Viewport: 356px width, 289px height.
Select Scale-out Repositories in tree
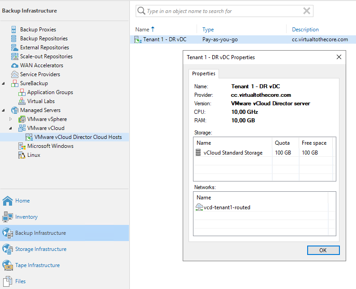(x=46, y=56)
